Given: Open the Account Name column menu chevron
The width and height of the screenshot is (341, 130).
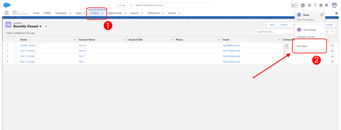Looking at the screenshot, I should 125,40.
